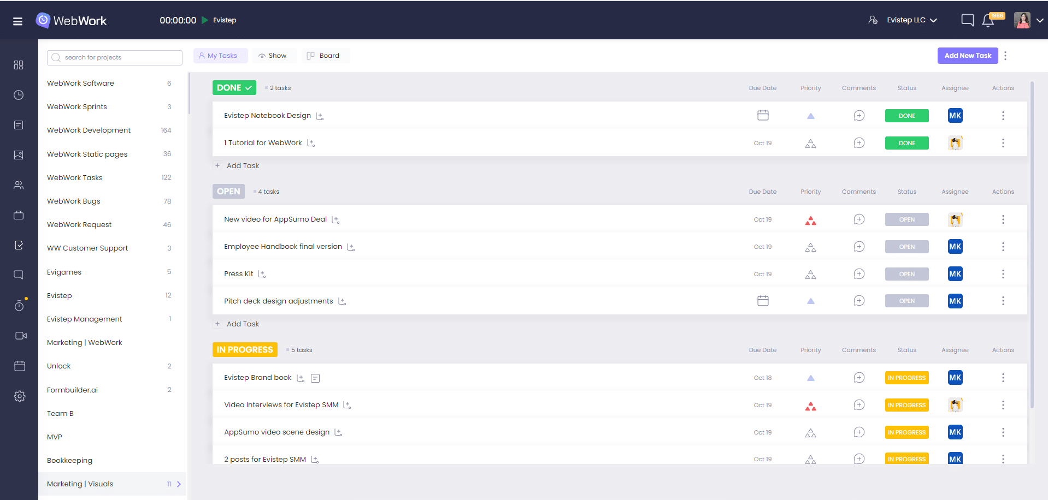Expand Marketing | Visuals project chevron
The width and height of the screenshot is (1048, 500).
(x=179, y=484)
